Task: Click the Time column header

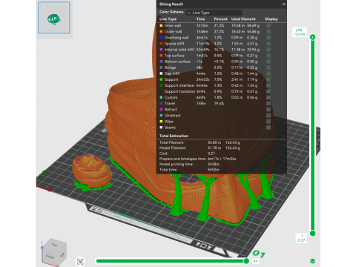Action: pyautogui.click(x=200, y=19)
